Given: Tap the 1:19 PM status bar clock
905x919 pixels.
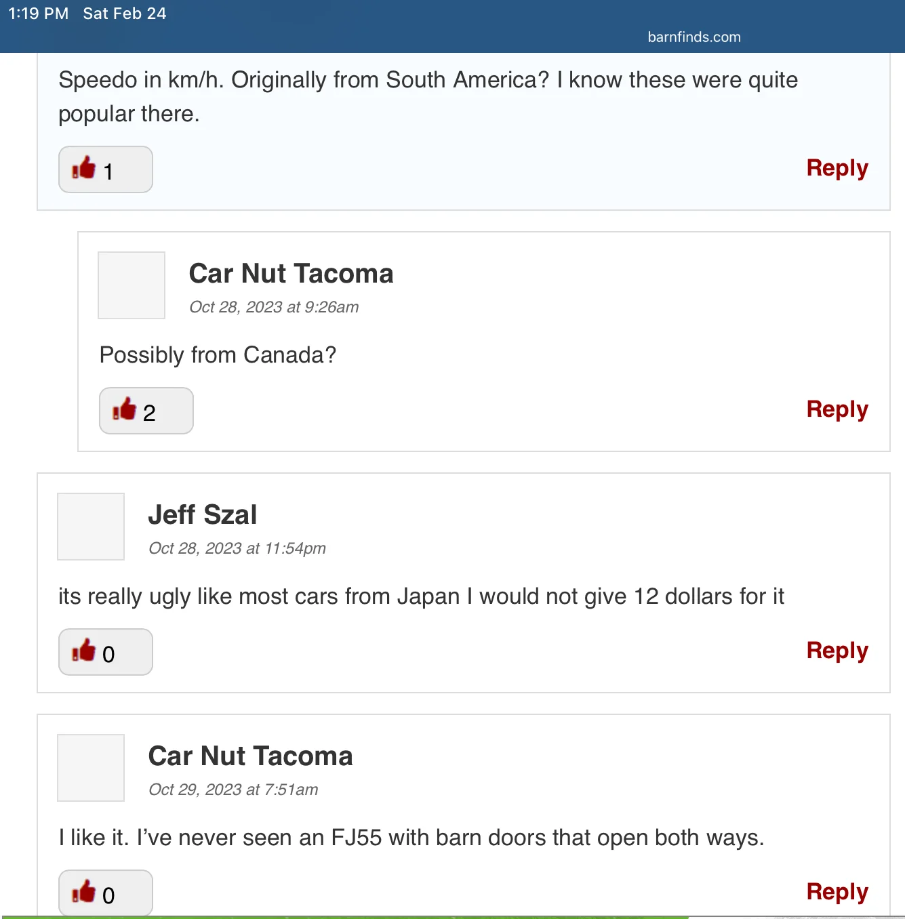Looking at the screenshot, I should 38,14.
